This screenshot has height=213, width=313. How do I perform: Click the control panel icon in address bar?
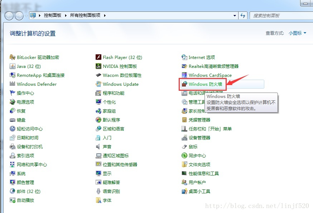(33, 15)
